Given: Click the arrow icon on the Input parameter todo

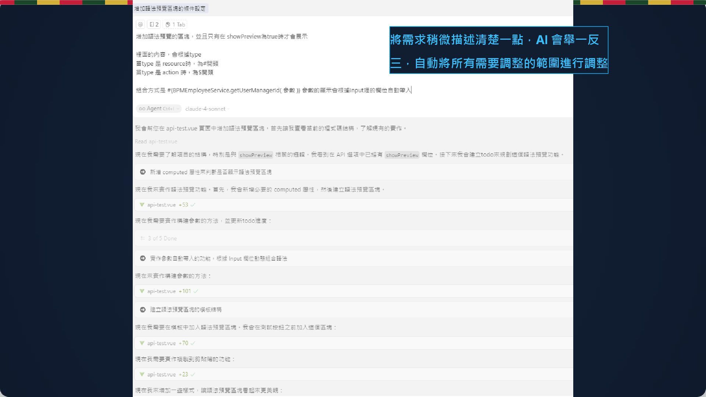Looking at the screenshot, I should [x=143, y=258].
